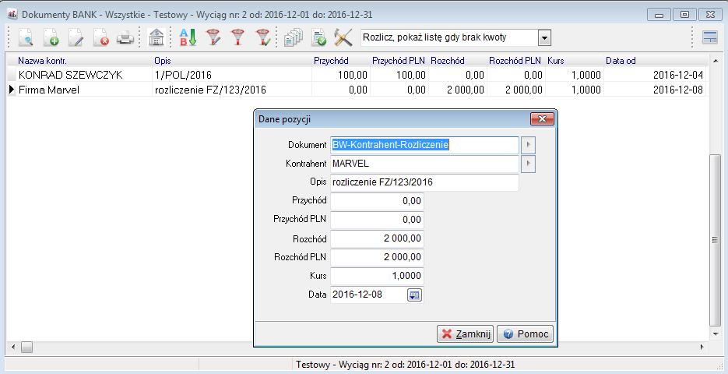Click the 'Rozchód PLN' column header
This screenshot has width=728, height=374.
tap(516, 61)
